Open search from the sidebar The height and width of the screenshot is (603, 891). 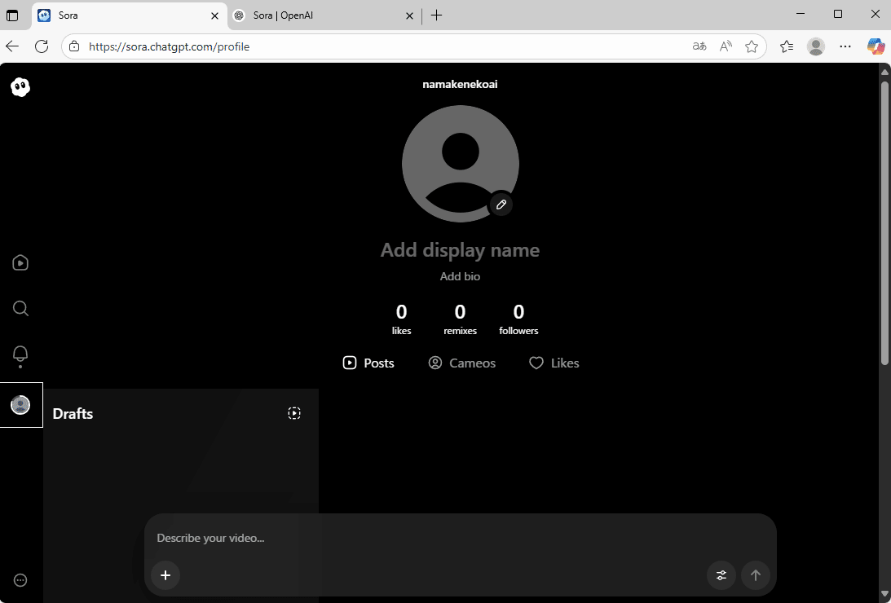[x=20, y=308]
